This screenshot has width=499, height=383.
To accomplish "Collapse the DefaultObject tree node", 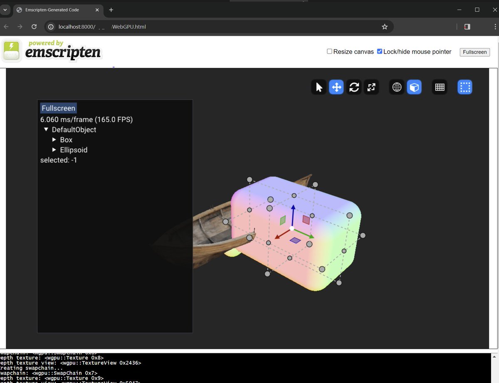I will (x=46, y=130).
